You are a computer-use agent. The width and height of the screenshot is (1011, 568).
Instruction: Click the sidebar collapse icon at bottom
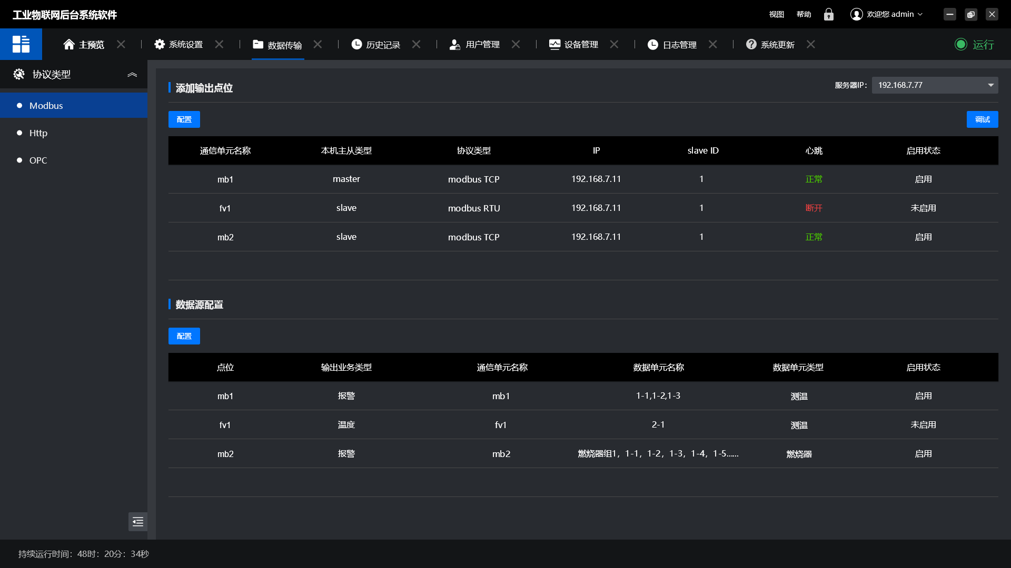[138, 522]
